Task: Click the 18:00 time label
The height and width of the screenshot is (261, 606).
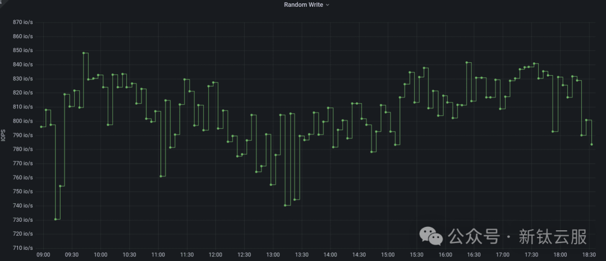Action: tap(560, 255)
